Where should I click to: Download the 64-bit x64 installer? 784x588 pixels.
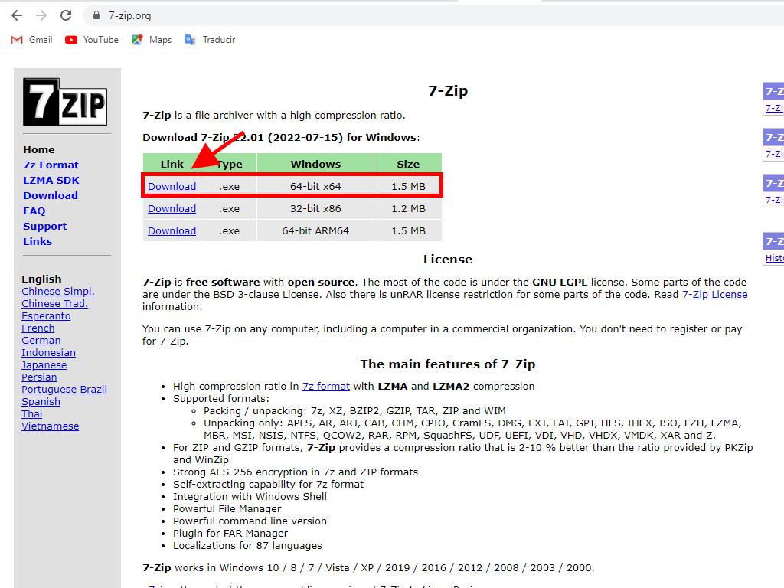(x=171, y=186)
